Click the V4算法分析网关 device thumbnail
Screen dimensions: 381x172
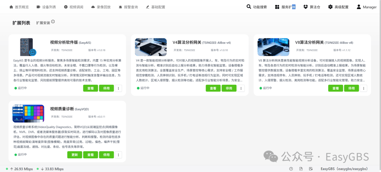tap(151, 47)
